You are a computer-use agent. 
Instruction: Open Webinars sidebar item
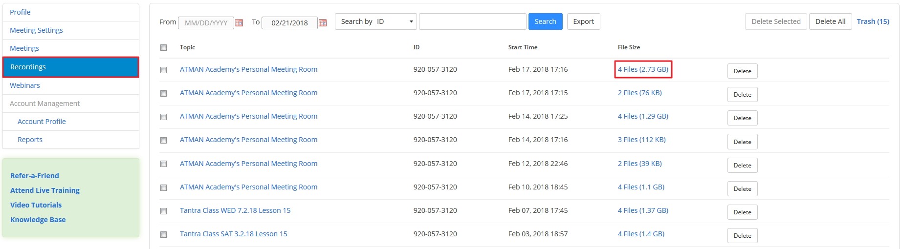tap(25, 85)
